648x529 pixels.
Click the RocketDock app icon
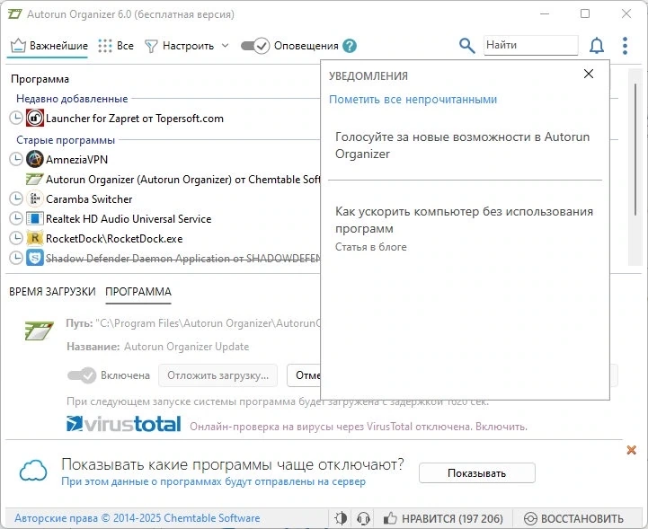click(x=35, y=238)
